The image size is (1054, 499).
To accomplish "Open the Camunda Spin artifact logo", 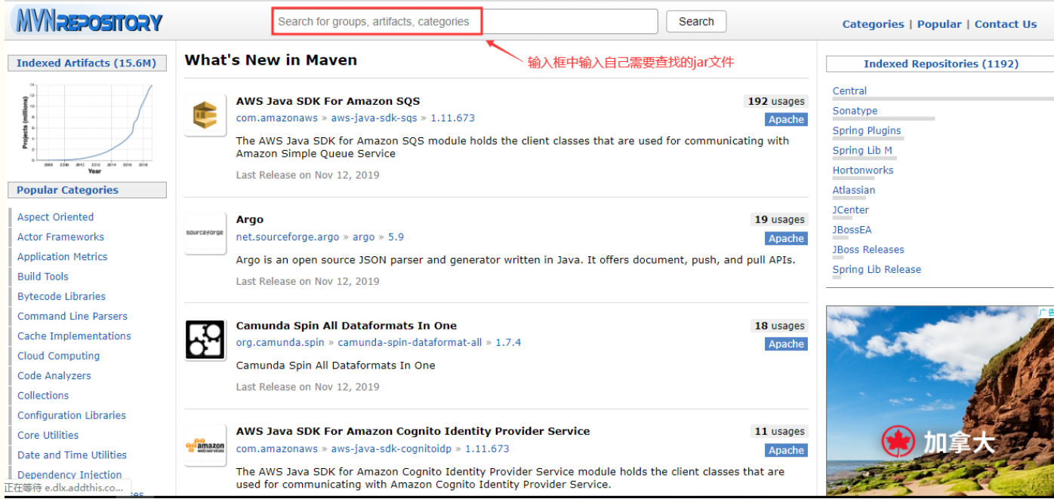I will 205,340.
